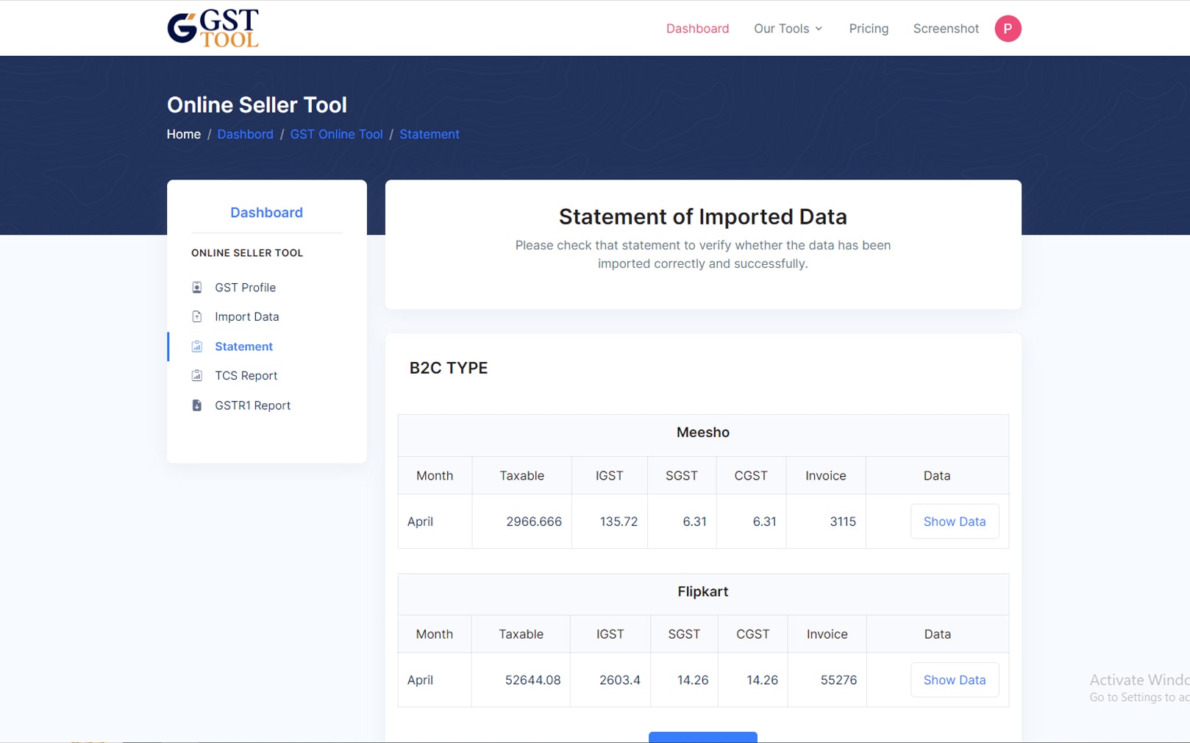
Task: Click Dashbord breadcrumb link
Action: [x=245, y=134]
